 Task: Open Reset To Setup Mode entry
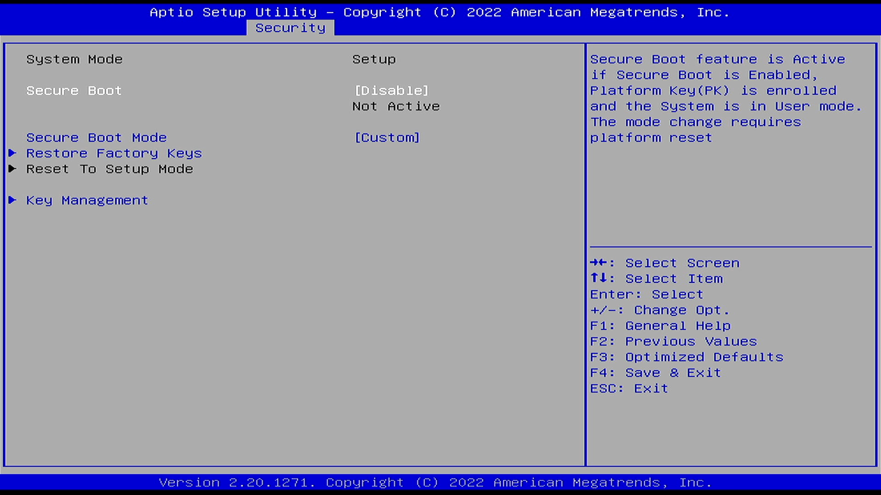[x=110, y=169]
